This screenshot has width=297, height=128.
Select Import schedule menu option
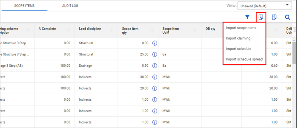point(238,49)
